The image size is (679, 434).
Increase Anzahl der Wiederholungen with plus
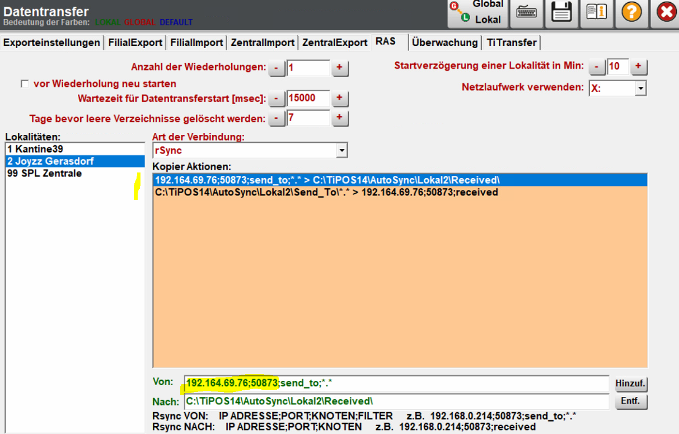tap(339, 68)
